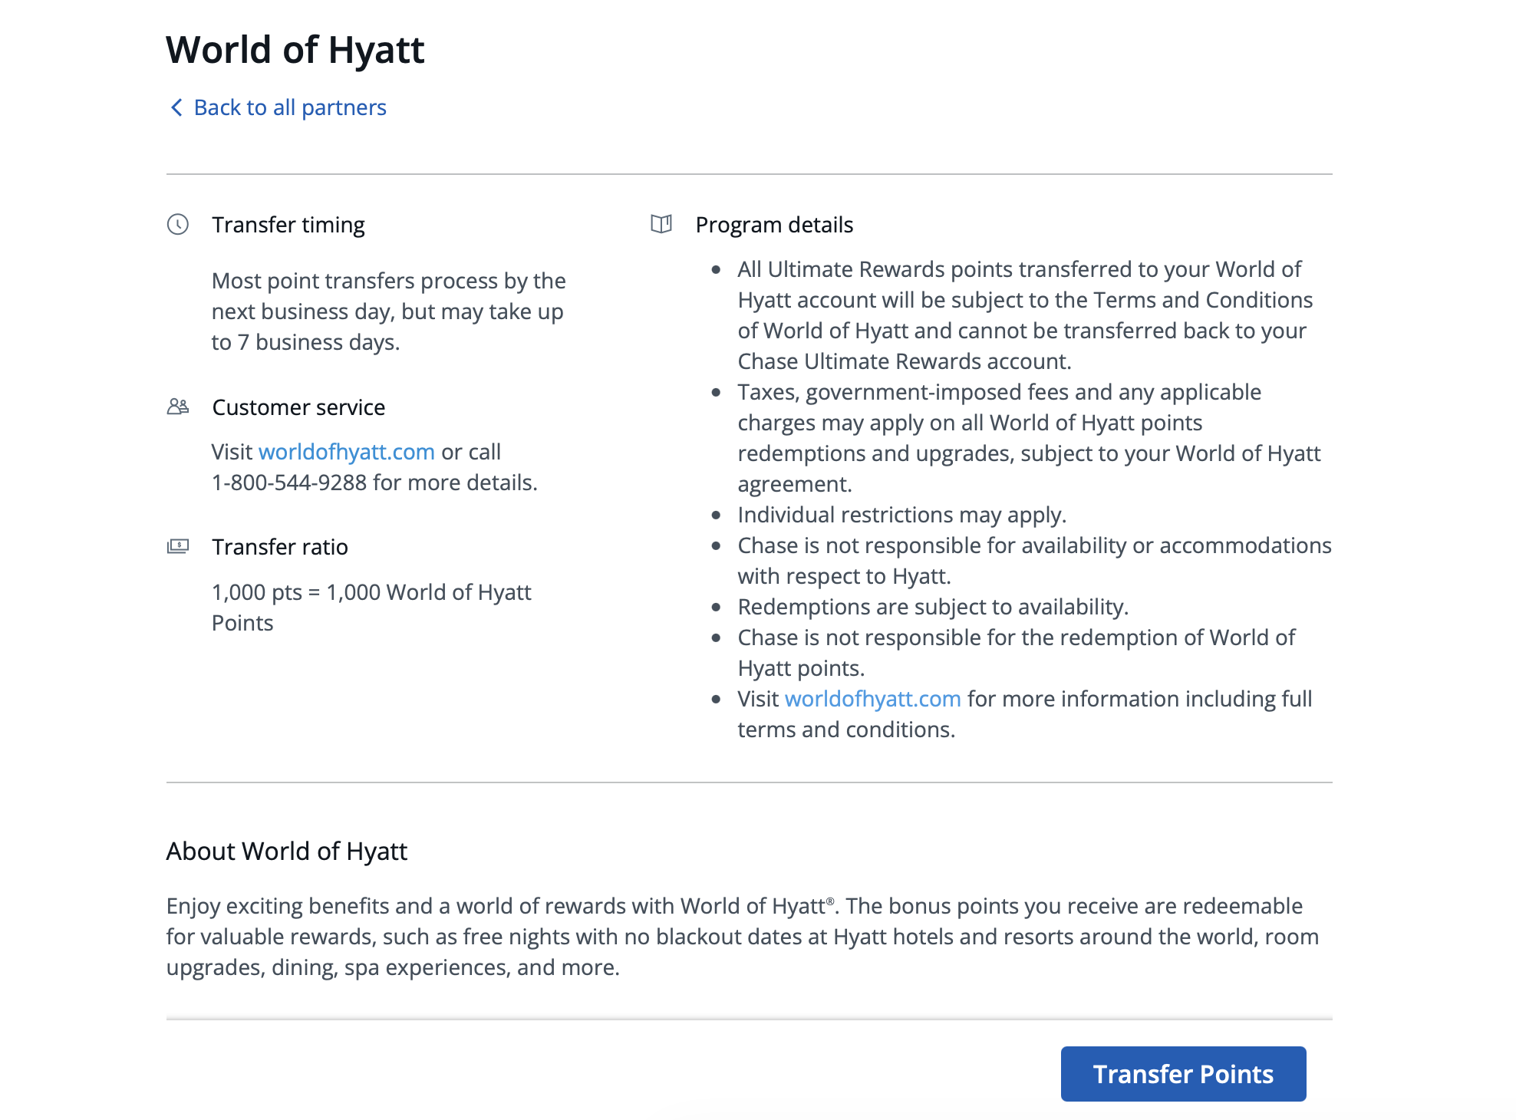This screenshot has width=1516, height=1120.
Task: Click the 'Enjoy exciting benefits' description paragraph
Action: [x=743, y=937]
